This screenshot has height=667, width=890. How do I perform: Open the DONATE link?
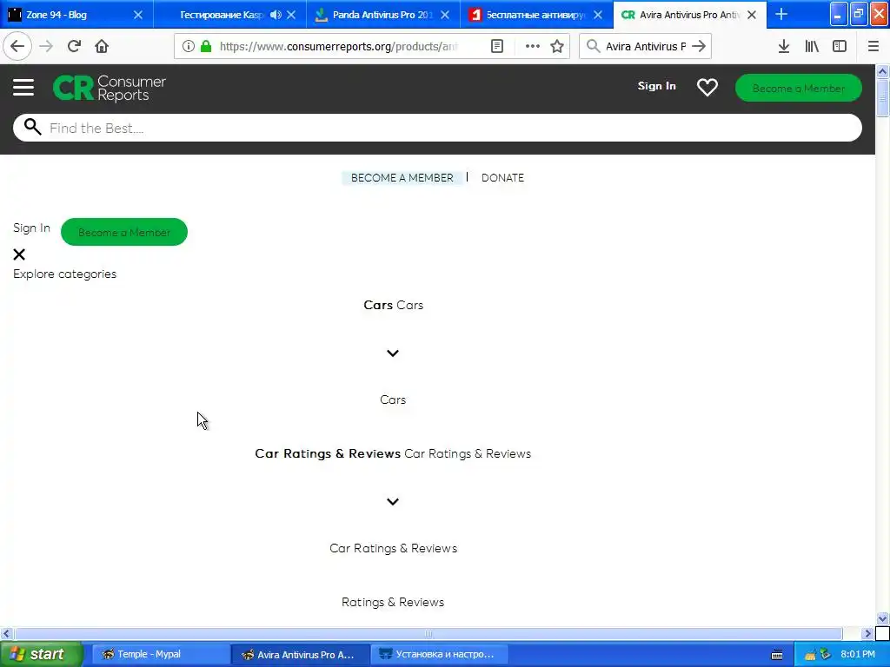click(503, 177)
